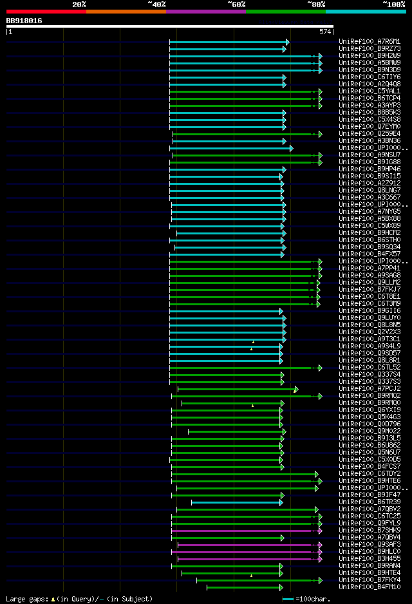The image size is (412, 604).
Task: Click the UniRef100_A7NYG5 hit name
Action: (370, 212)
